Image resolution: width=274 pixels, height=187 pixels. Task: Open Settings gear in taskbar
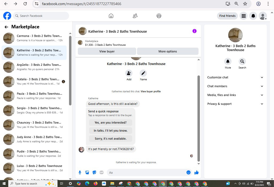70,184
